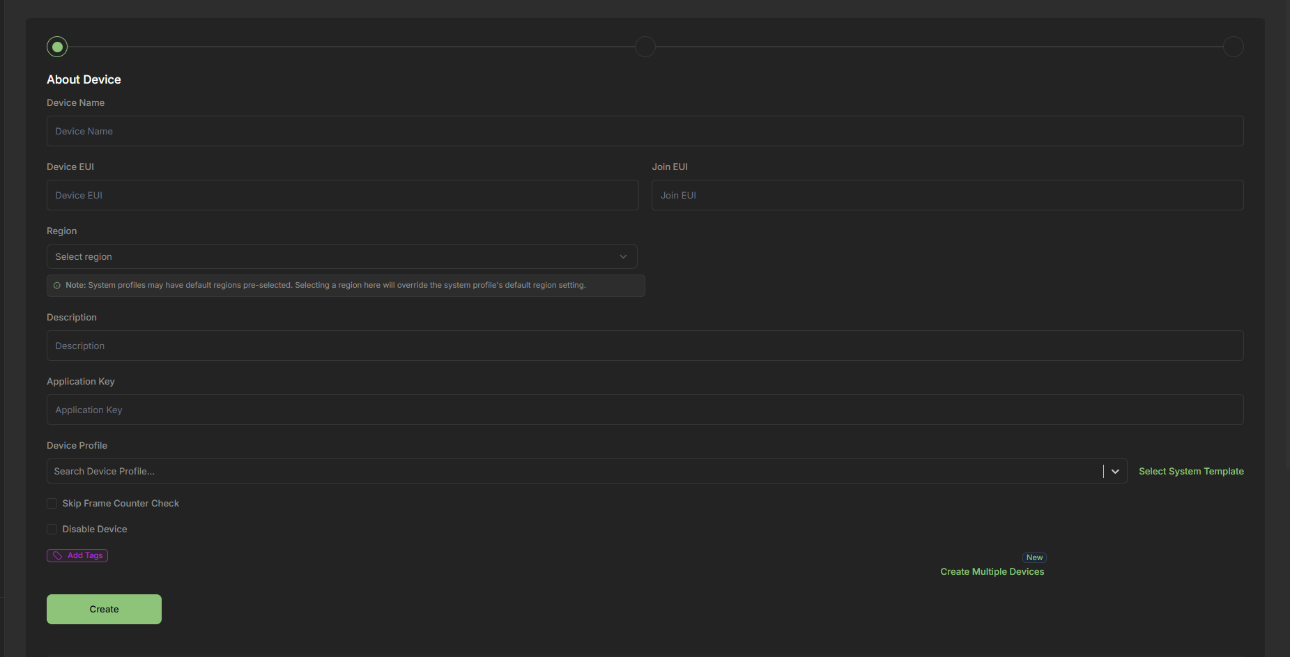The width and height of the screenshot is (1290, 657).
Task: Select the first filled circle in the stepper
Action: coord(56,46)
